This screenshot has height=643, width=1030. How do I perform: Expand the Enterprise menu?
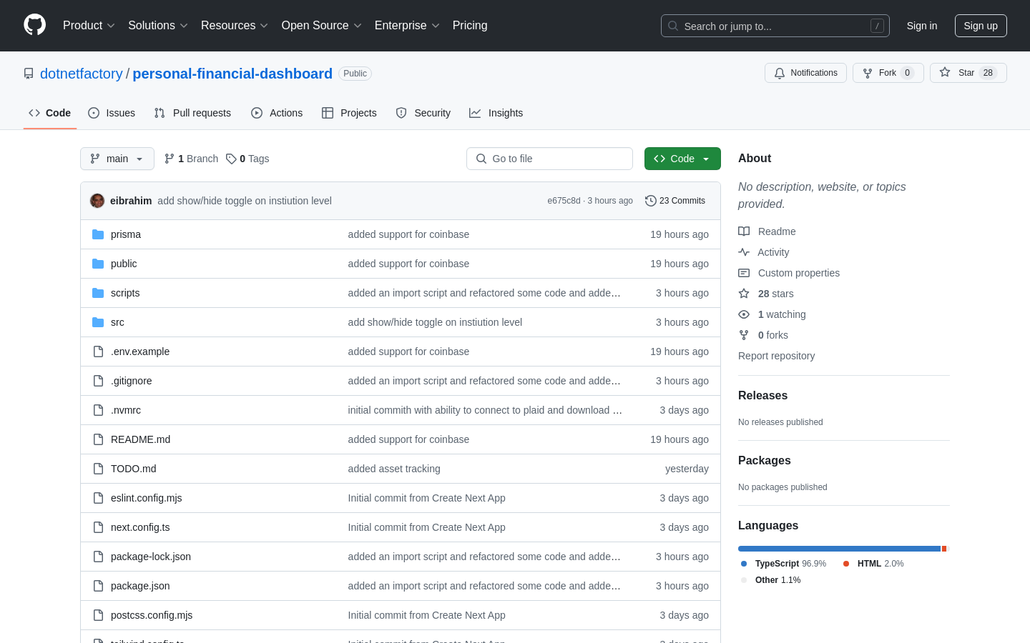(406, 25)
